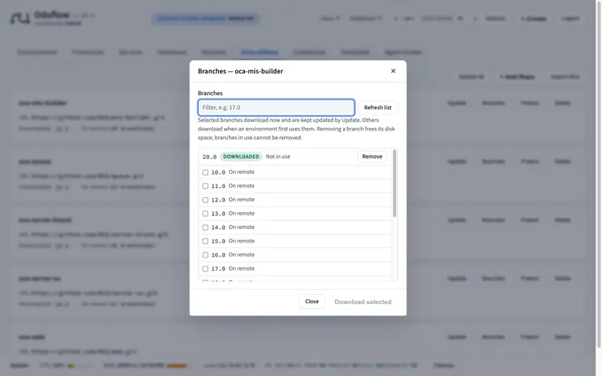602x376 pixels.
Task: Click the help text about selected branches
Action: [296, 129]
